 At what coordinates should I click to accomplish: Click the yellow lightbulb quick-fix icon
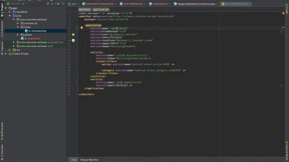(82, 28)
